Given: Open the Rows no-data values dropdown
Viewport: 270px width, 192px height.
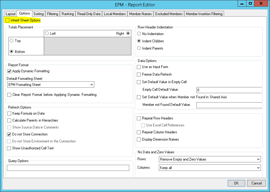Looking at the screenshot, I should pos(259,159).
